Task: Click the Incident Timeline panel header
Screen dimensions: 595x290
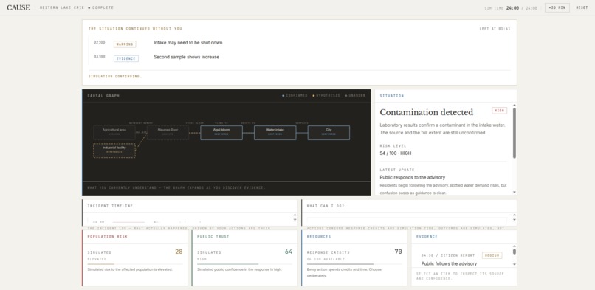Action: pos(190,206)
